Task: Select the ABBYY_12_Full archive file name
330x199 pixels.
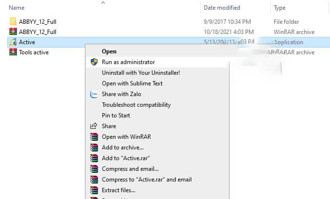Action: click(37, 32)
